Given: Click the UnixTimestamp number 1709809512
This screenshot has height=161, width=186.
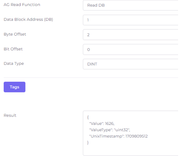Looking at the screenshot, I should pyautogui.click(x=137, y=136).
